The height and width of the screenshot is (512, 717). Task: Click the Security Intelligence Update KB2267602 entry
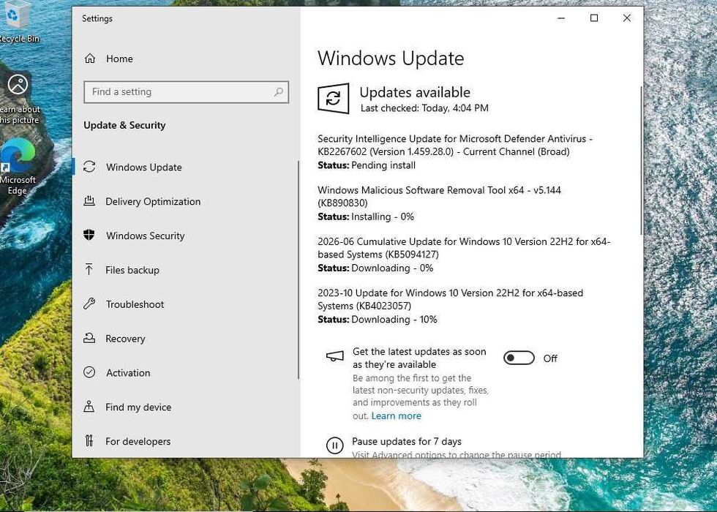pos(455,152)
